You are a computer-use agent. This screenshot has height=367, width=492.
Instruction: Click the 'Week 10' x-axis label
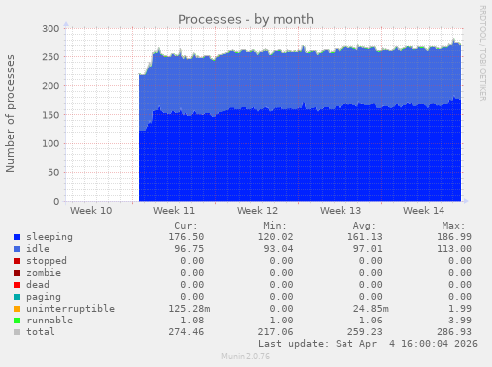(91, 211)
